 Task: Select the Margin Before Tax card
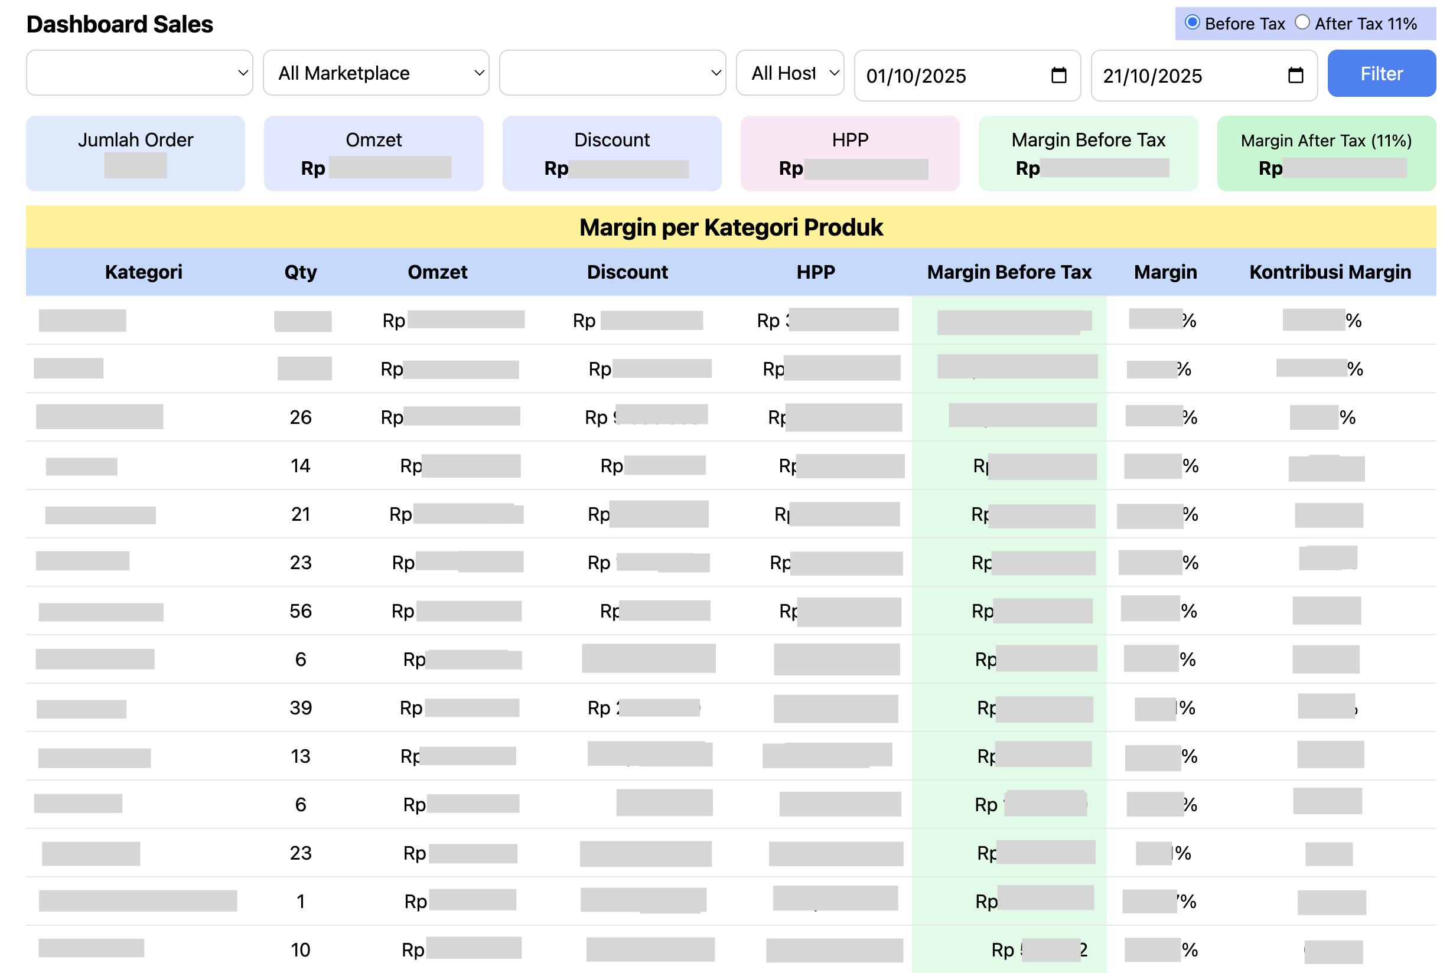pos(1088,153)
